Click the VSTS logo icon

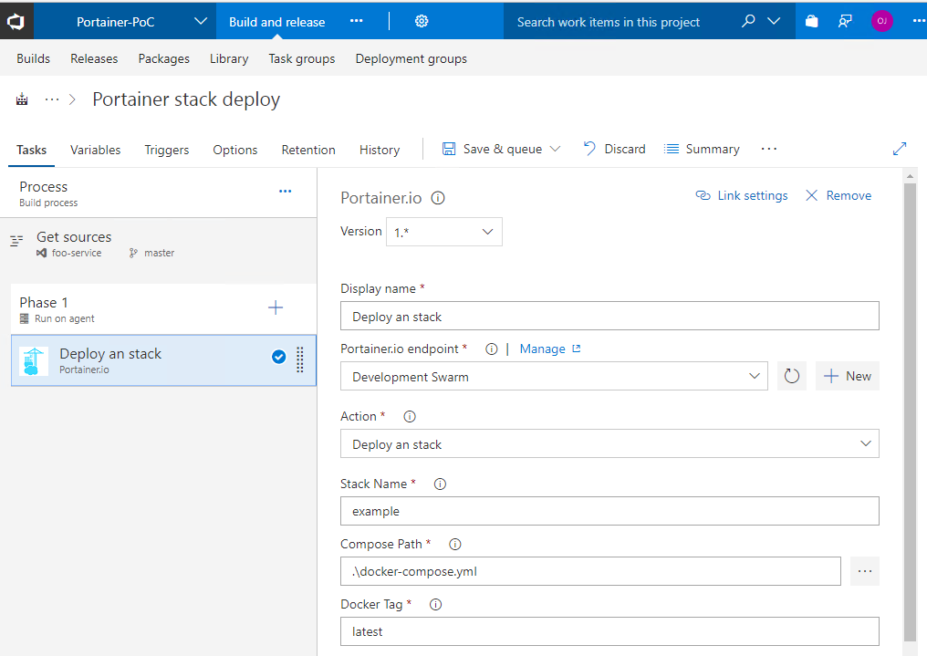click(x=16, y=22)
